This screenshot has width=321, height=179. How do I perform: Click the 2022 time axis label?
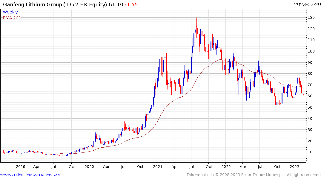click(x=226, y=167)
